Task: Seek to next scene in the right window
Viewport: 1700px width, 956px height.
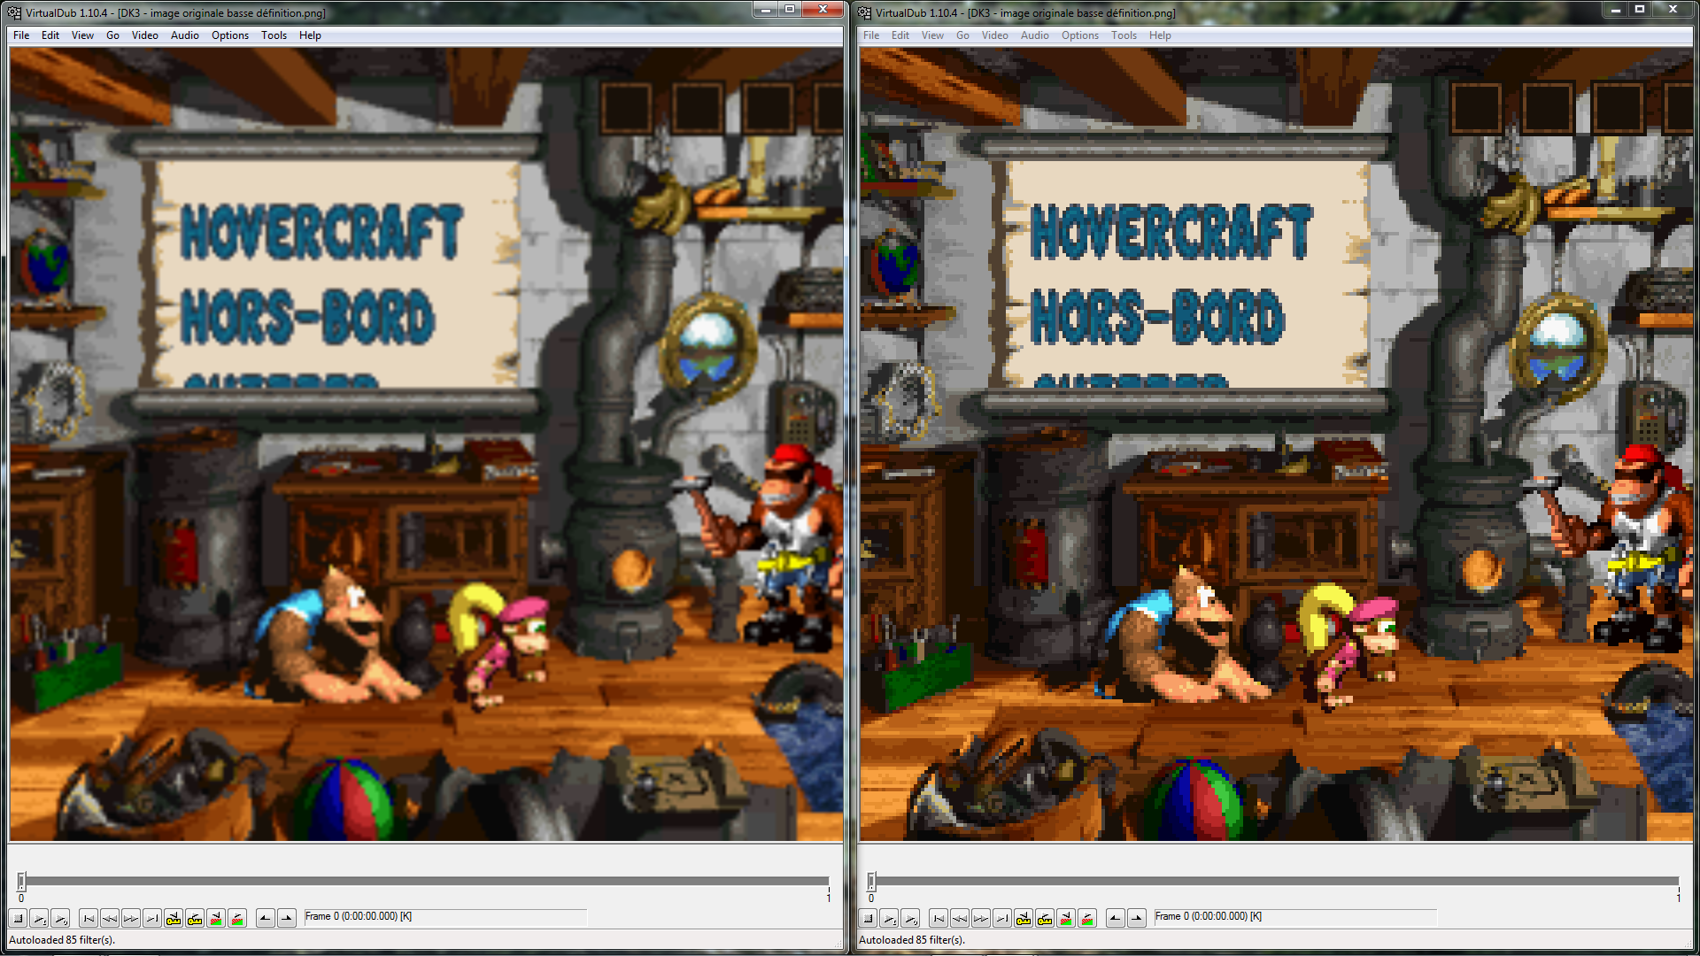Action: tap(1087, 918)
